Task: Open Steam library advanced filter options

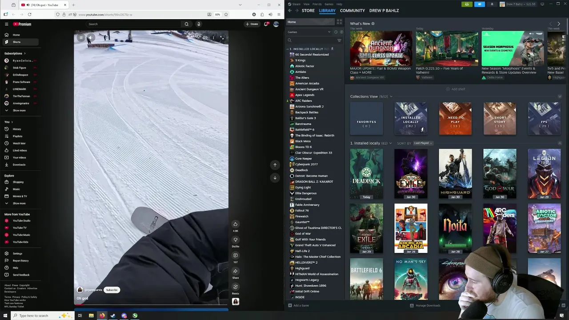Action: tap(339, 40)
